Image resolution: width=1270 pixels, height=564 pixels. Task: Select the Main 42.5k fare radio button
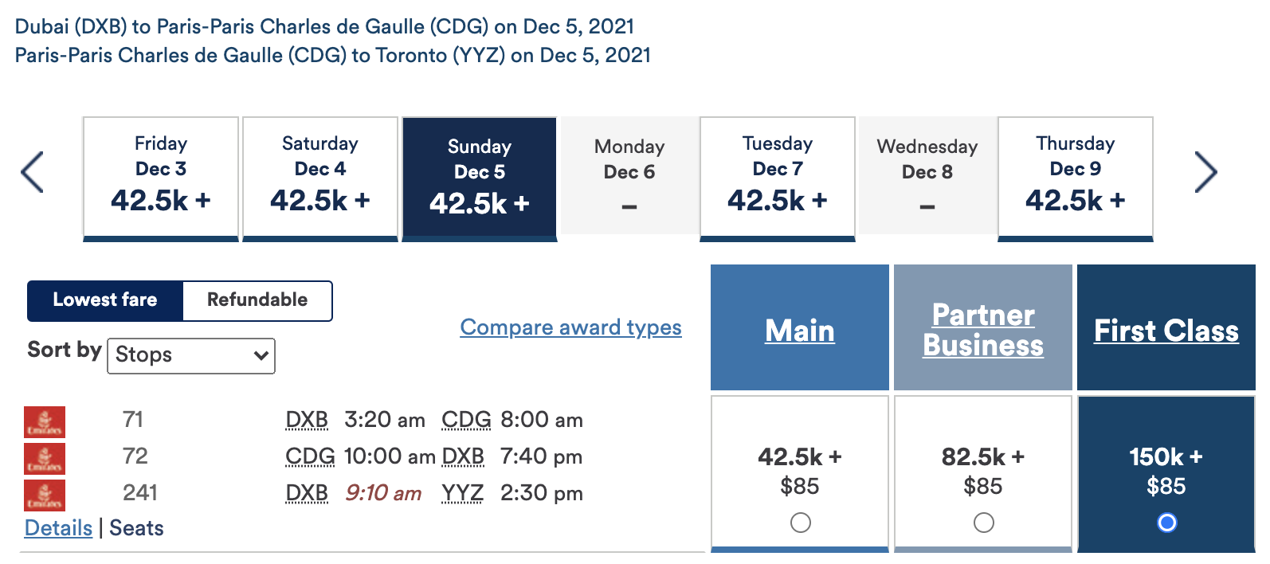tap(800, 523)
